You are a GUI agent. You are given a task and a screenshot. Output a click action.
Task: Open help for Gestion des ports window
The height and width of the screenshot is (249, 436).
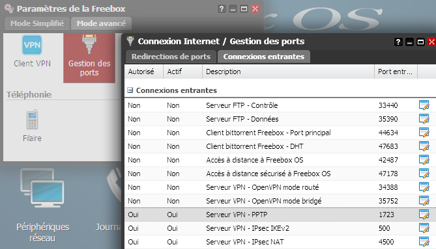point(398,42)
